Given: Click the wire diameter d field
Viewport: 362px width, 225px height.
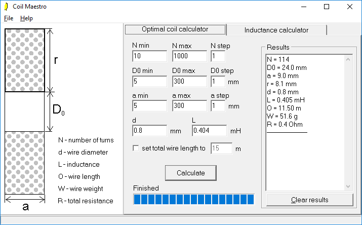Looking at the screenshot, I should point(149,131).
